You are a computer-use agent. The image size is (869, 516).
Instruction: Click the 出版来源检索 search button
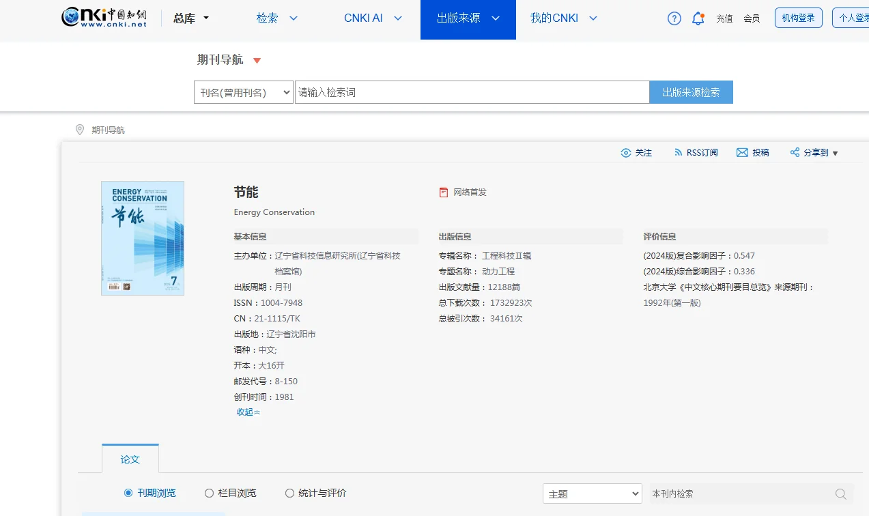click(691, 91)
